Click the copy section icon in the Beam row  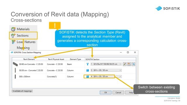tap(129, 64)
